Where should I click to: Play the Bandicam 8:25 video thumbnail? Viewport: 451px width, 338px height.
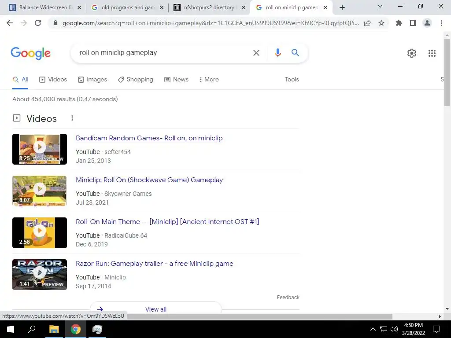coord(40,149)
